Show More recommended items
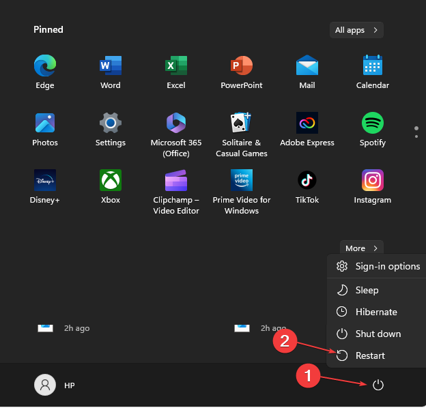Viewport: 426px width, 408px height. [x=362, y=248]
